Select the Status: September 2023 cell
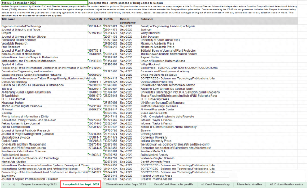 coord(44,3)
